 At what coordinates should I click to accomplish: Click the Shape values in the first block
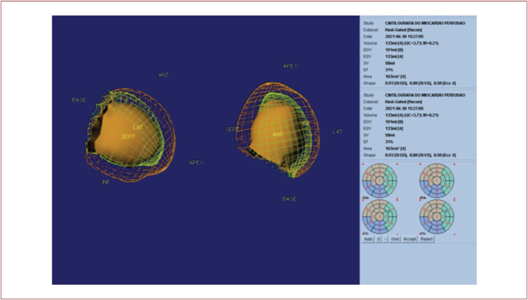421,83
